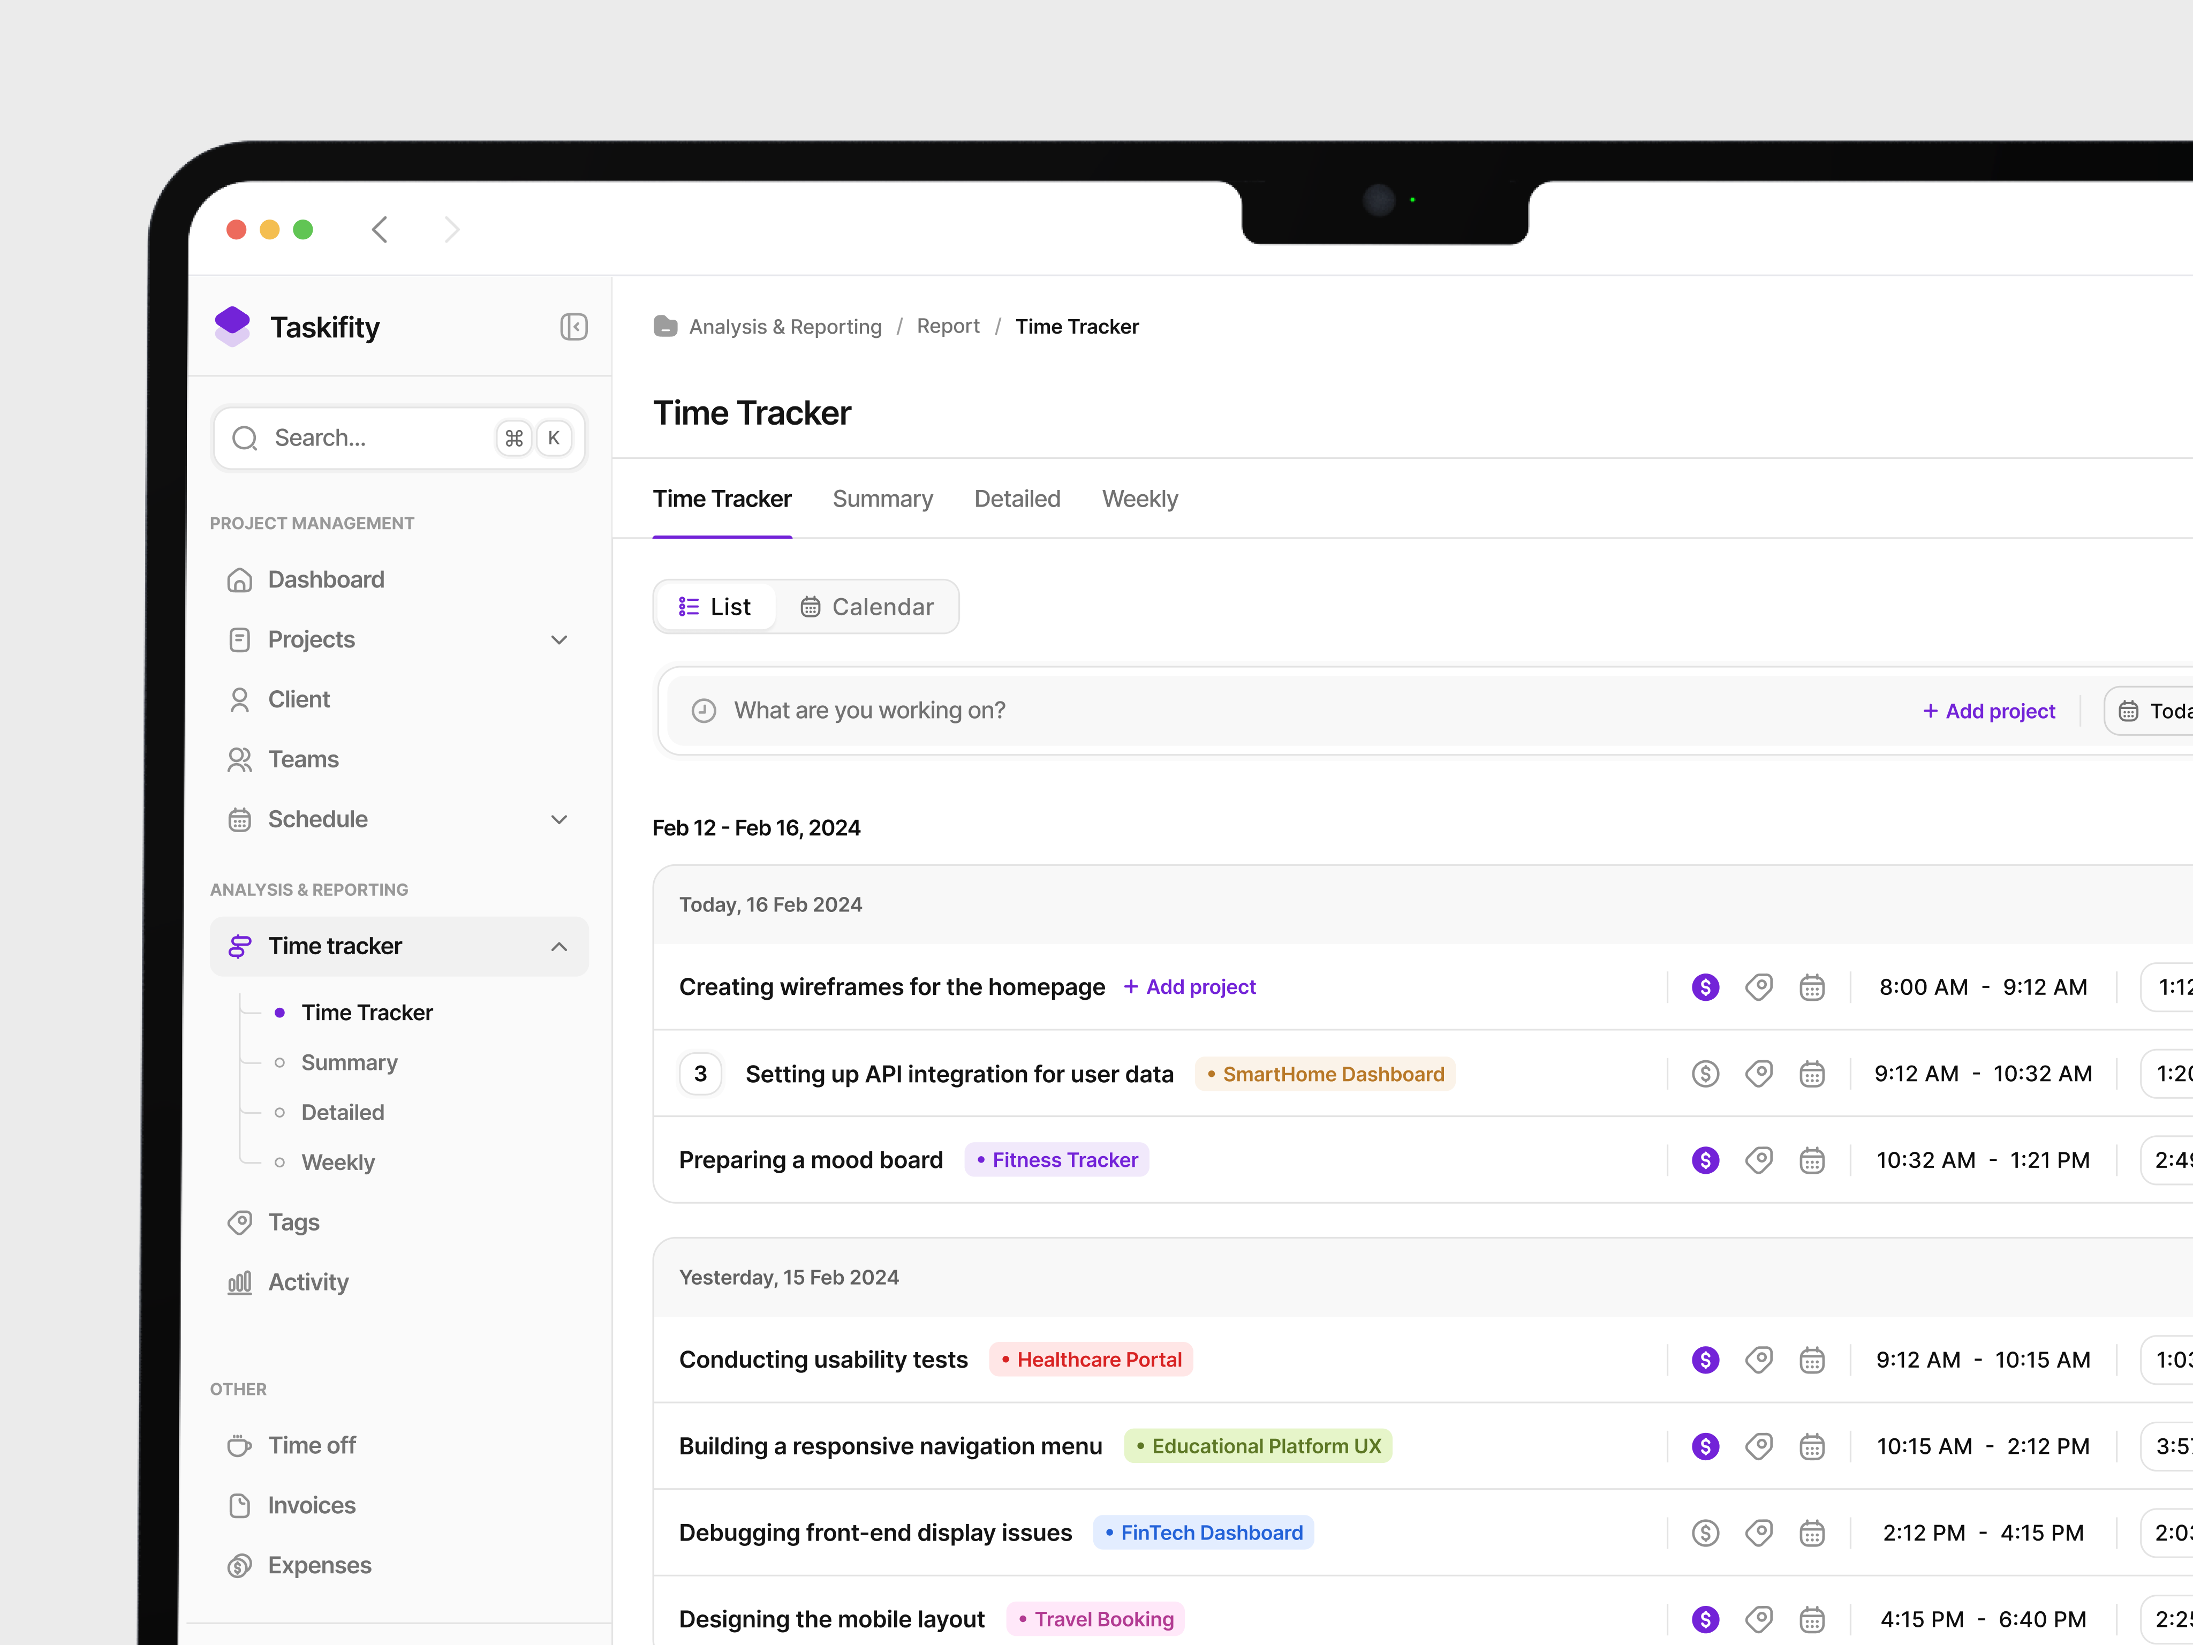
Task: Click Add project in the working-on bar
Action: click(x=1989, y=711)
